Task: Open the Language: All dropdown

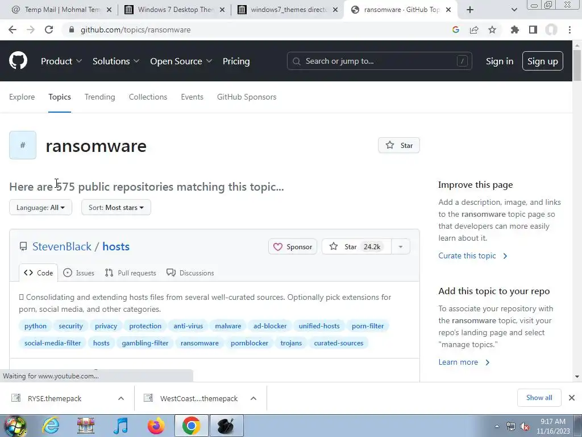Action: click(x=40, y=207)
